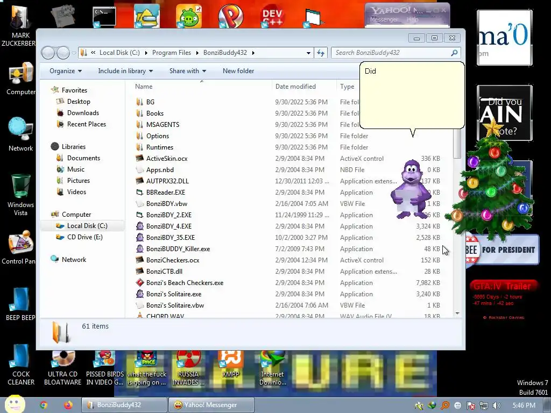This screenshot has height=413, width=551.
Task: Click the search magnifier icon
Action: point(454,53)
